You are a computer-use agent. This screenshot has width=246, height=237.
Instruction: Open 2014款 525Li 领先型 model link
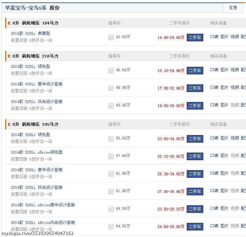click(x=30, y=66)
